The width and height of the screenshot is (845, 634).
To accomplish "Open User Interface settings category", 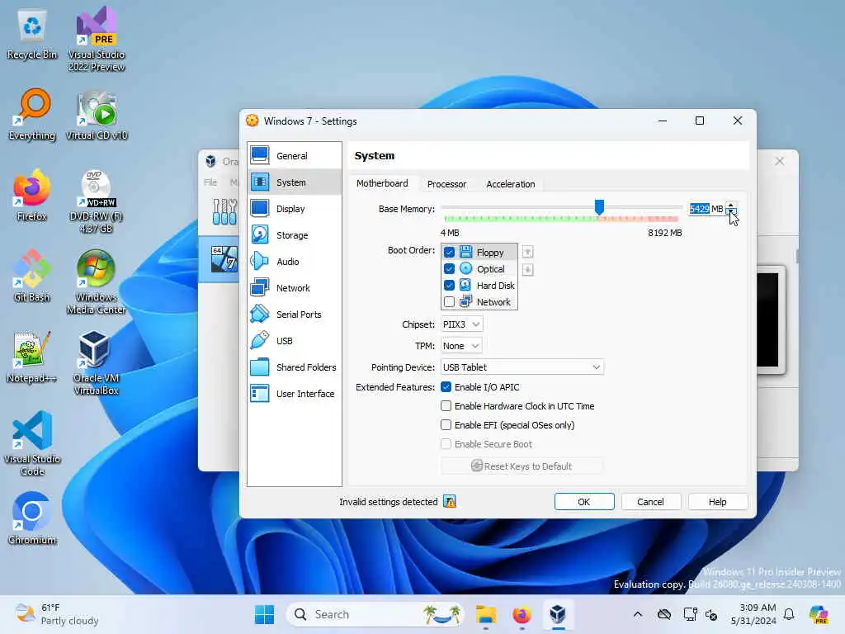I will 295,394.
